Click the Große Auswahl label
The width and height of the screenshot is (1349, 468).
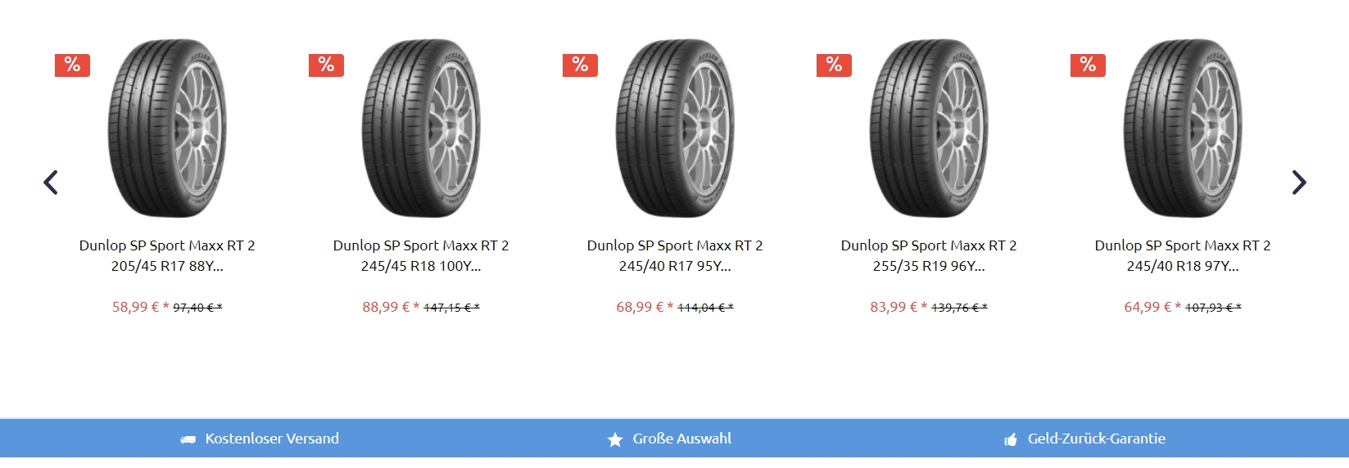(x=682, y=439)
